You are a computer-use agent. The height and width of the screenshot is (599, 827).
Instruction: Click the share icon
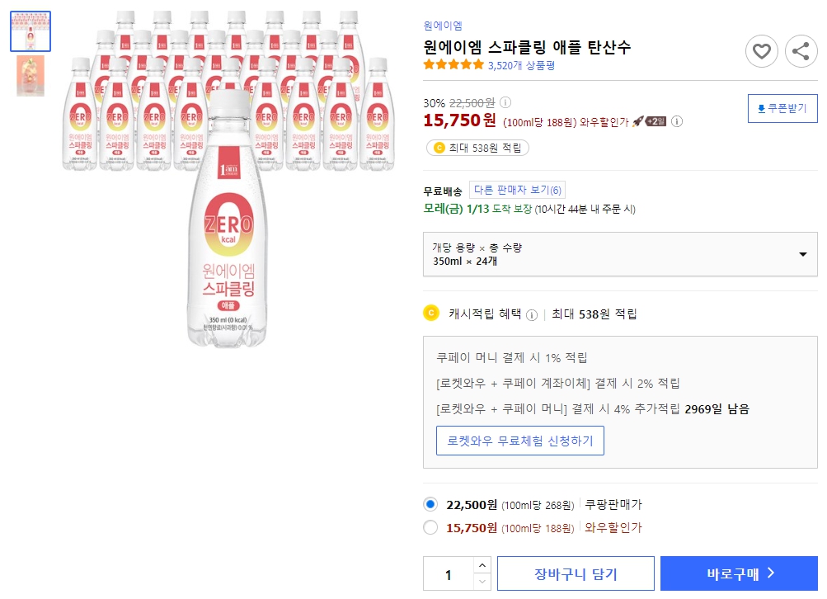(800, 51)
